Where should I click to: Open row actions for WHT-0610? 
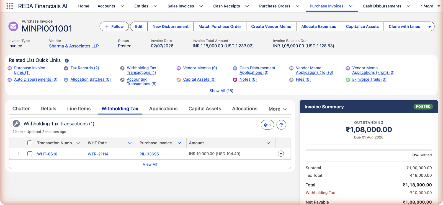coord(281,154)
